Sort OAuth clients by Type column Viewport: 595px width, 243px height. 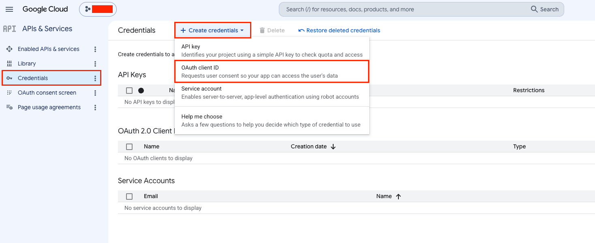point(519,146)
